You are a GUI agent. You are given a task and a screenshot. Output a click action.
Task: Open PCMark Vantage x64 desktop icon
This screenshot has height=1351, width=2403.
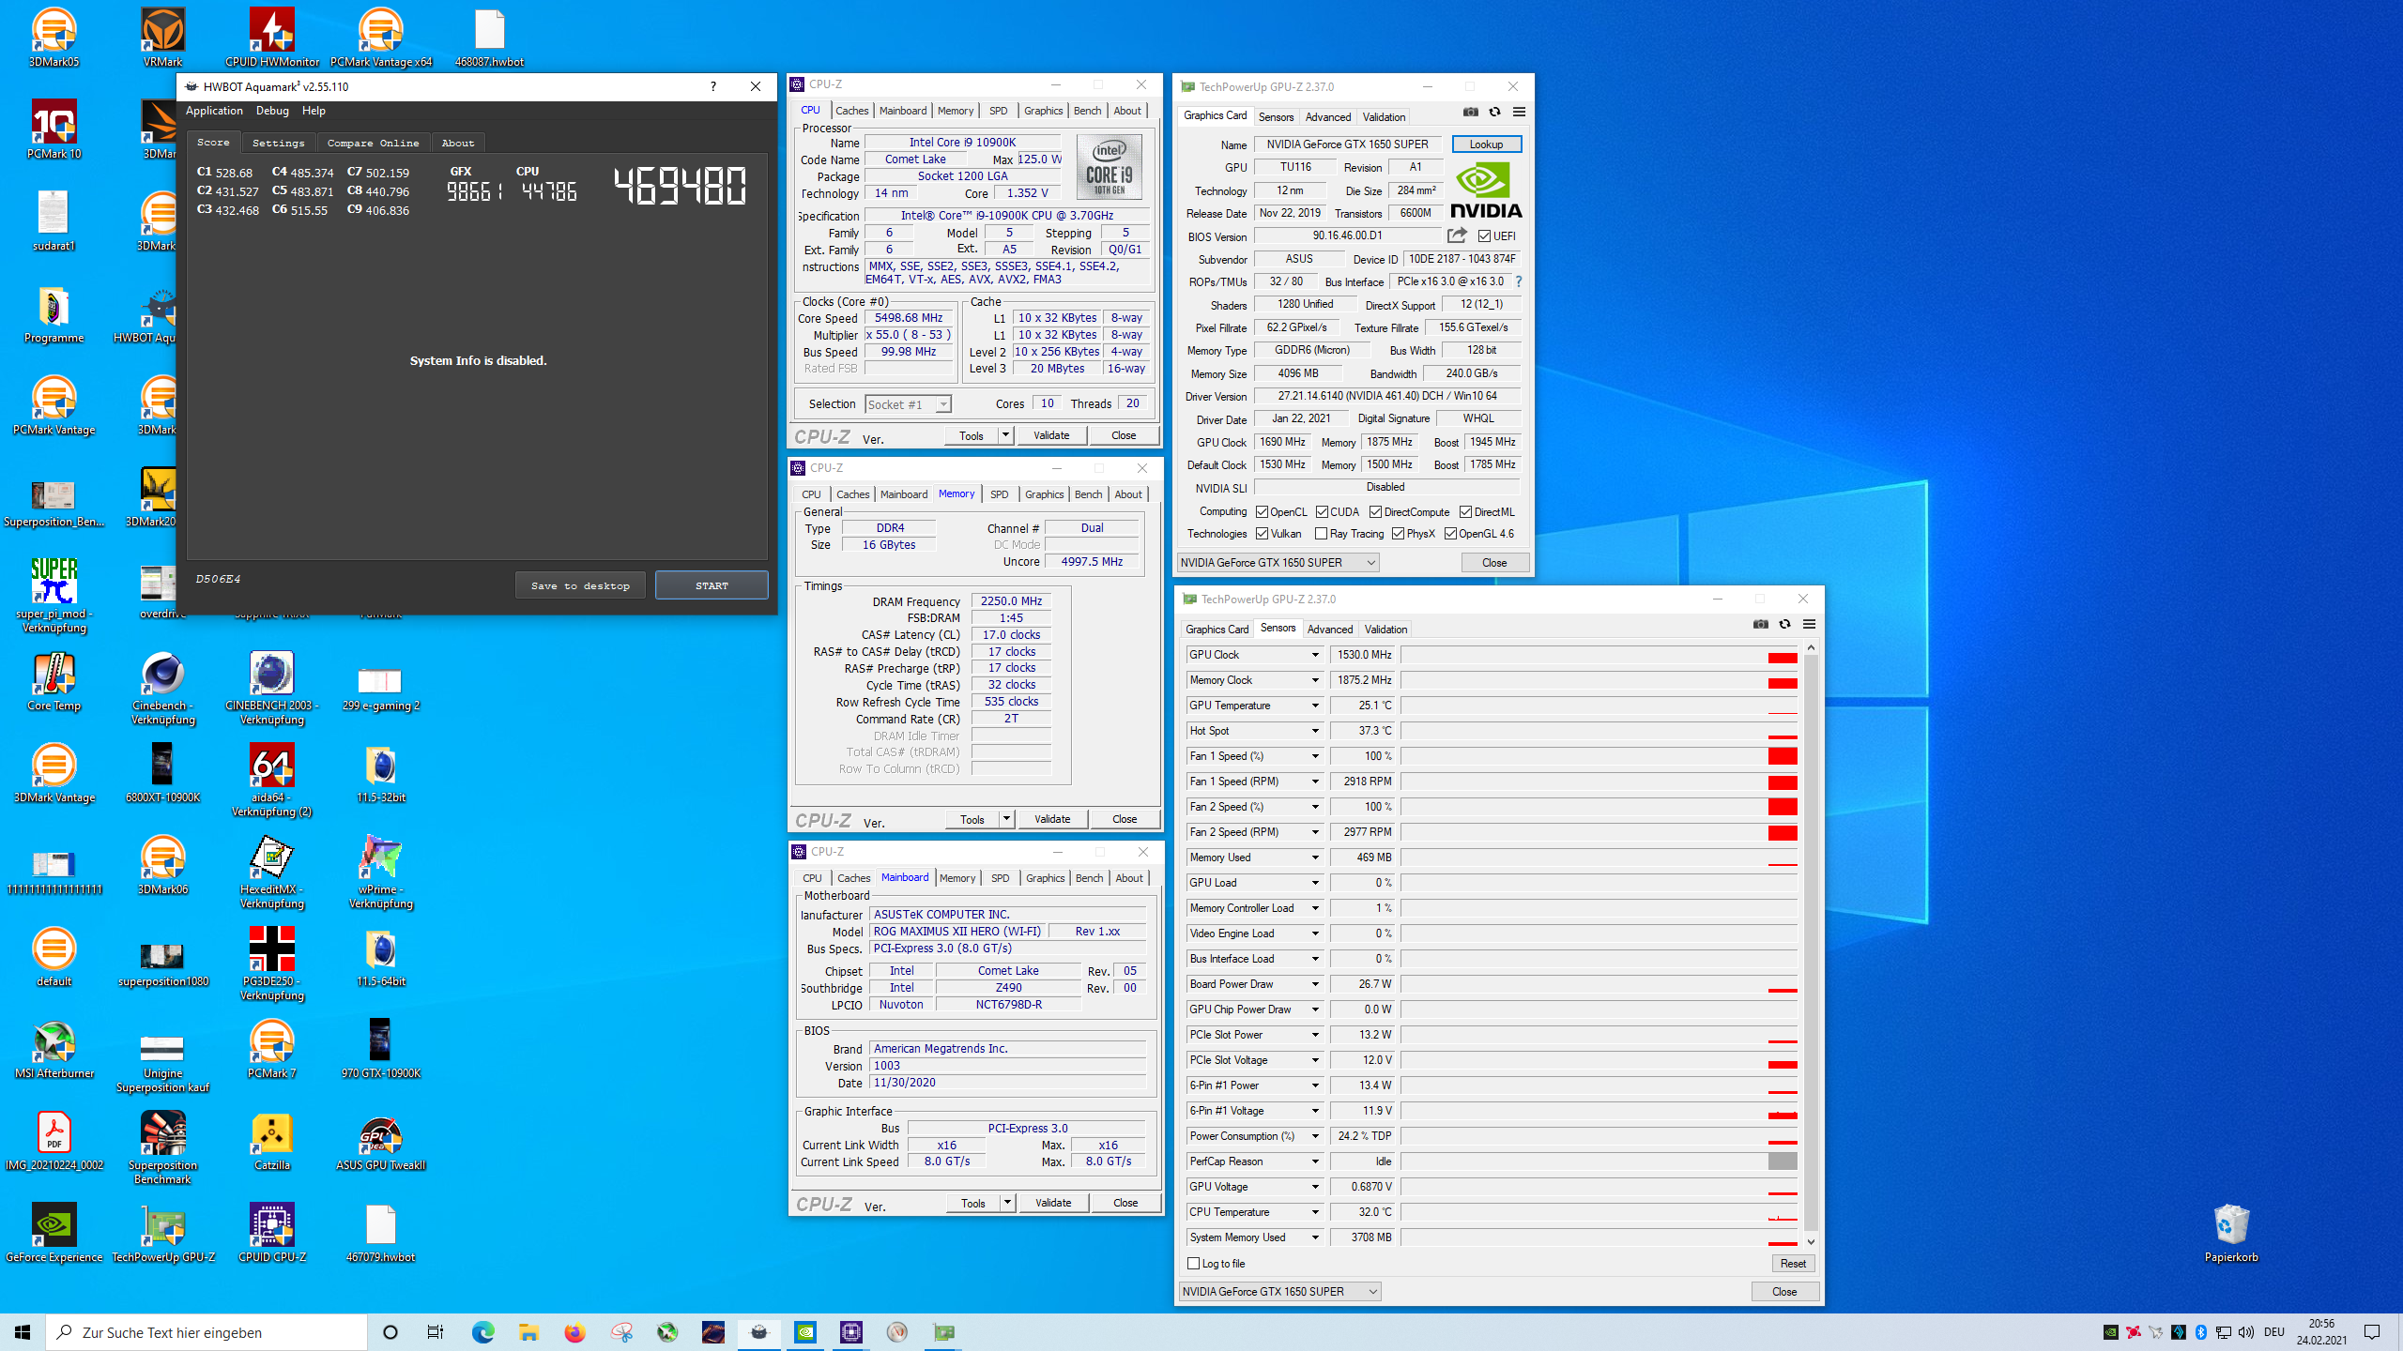[x=381, y=38]
